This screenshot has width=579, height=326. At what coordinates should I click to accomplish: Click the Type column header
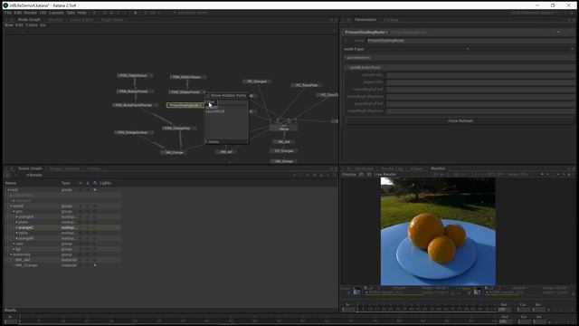[66, 183]
